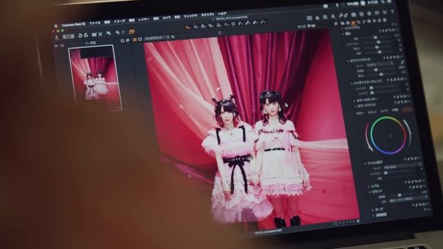Image resolution: width=443 pixels, height=249 pixels.
Task: Pick the White Balance eyedropper icon
Action: [402, 63]
